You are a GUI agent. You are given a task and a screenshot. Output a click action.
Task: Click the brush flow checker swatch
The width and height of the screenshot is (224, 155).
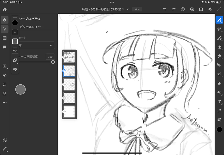15,41
